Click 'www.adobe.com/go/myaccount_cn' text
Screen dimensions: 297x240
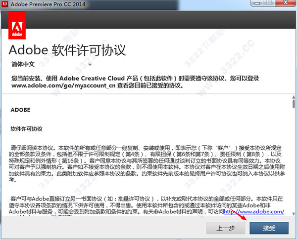63,85
